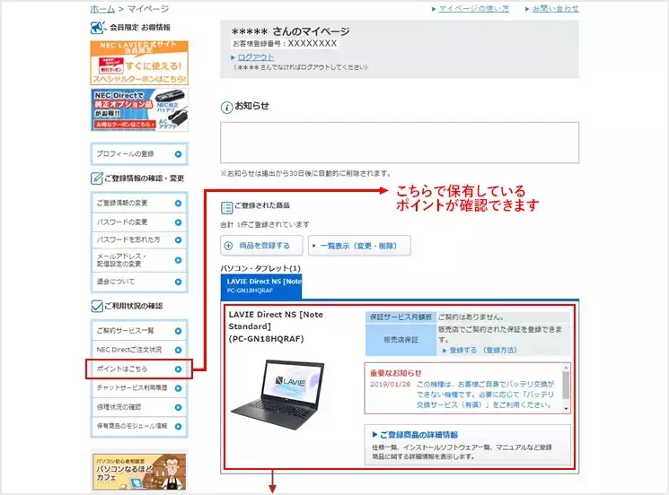Click inside the empty お知らせ notice box
This screenshot has height=495, width=669.
tap(400, 143)
